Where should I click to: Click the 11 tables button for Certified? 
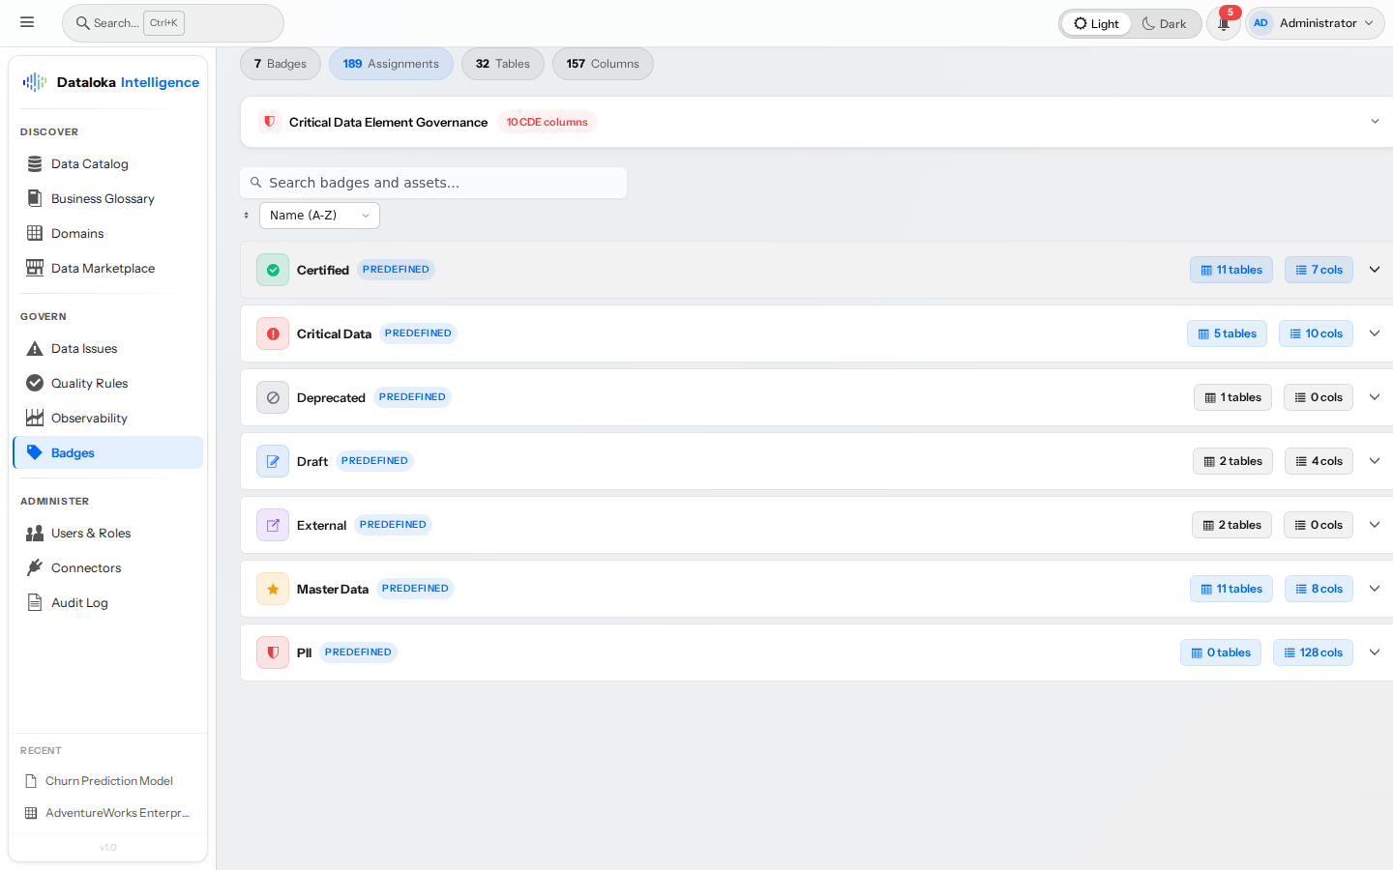pyautogui.click(x=1230, y=270)
